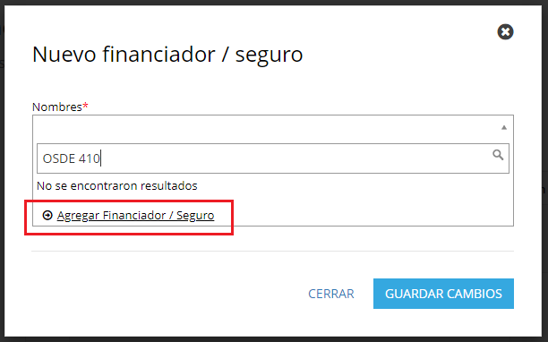The height and width of the screenshot is (342, 548).
Task: Click the word CAMBIOS on the blue button
Action: (475, 294)
